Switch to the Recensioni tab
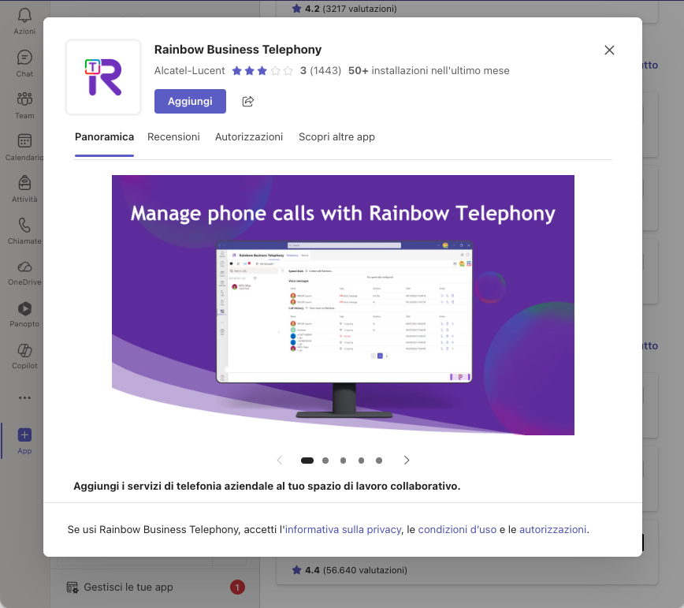 click(173, 136)
